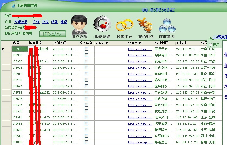Click the 充值 link
Screen dimensions: 227x145
(x=45, y=22)
